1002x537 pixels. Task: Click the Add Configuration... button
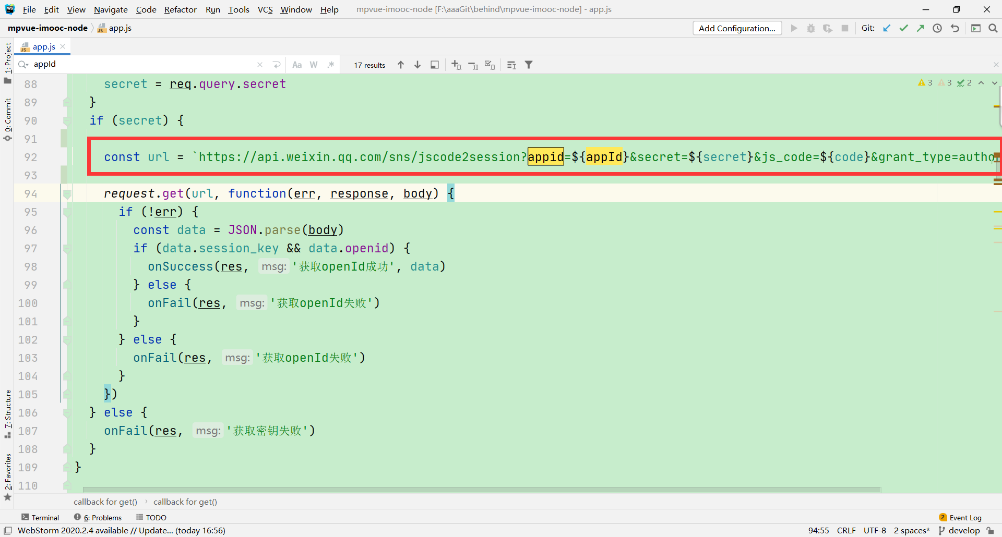point(737,28)
